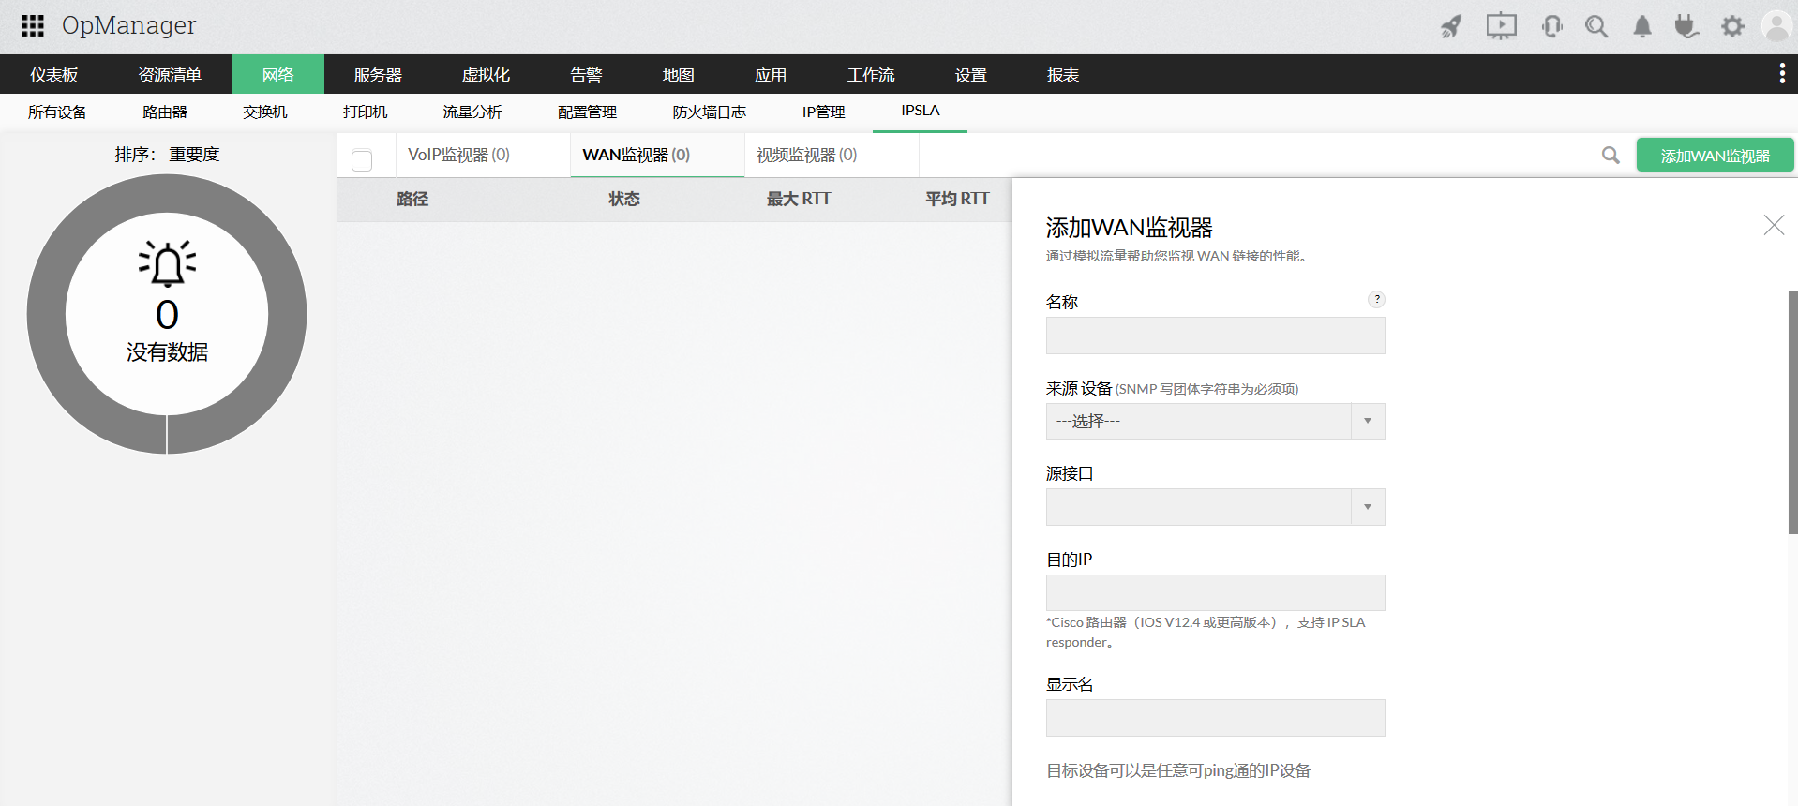Open the 设置 menu
This screenshot has height=806, width=1798.
(971, 75)
